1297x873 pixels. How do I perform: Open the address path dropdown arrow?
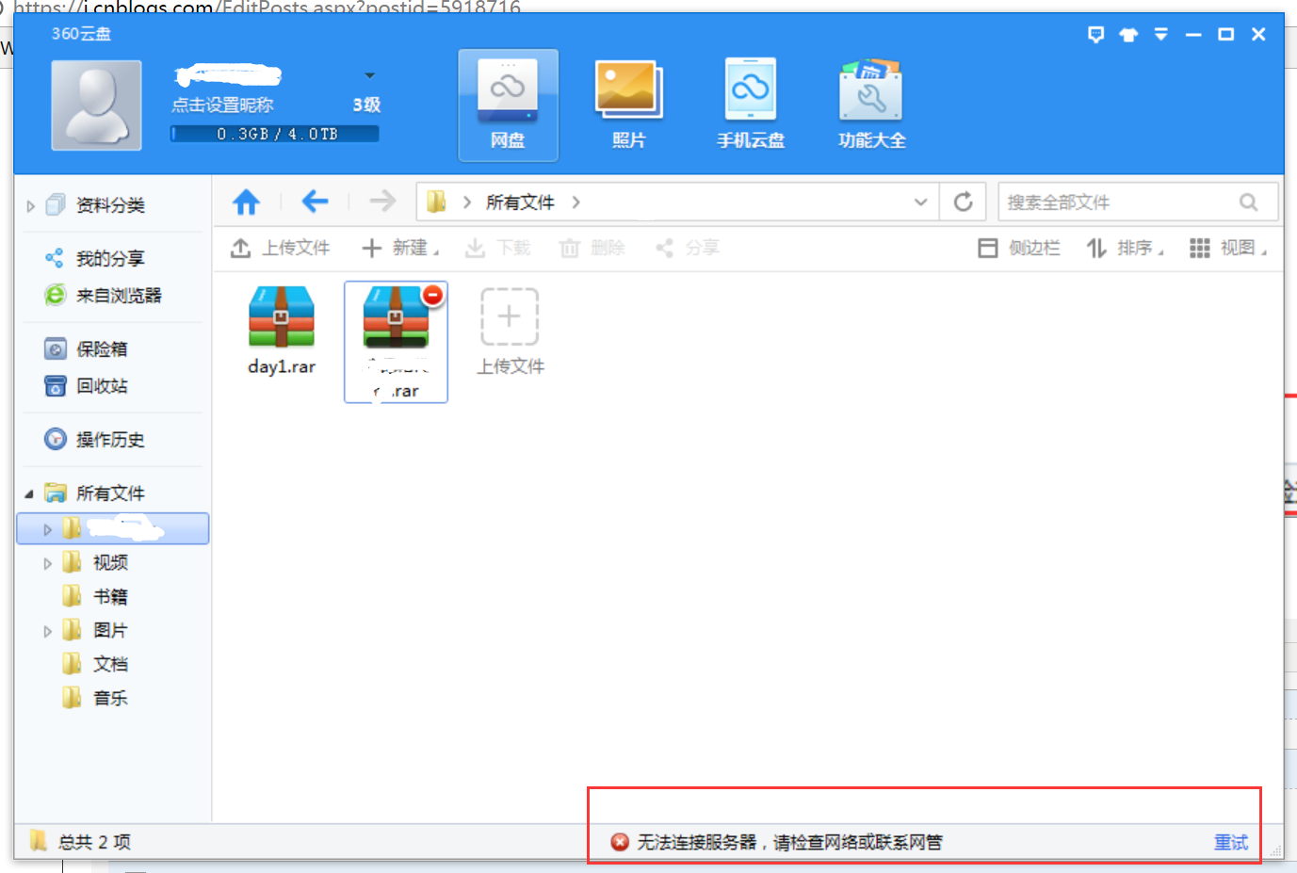pos(920,202)
